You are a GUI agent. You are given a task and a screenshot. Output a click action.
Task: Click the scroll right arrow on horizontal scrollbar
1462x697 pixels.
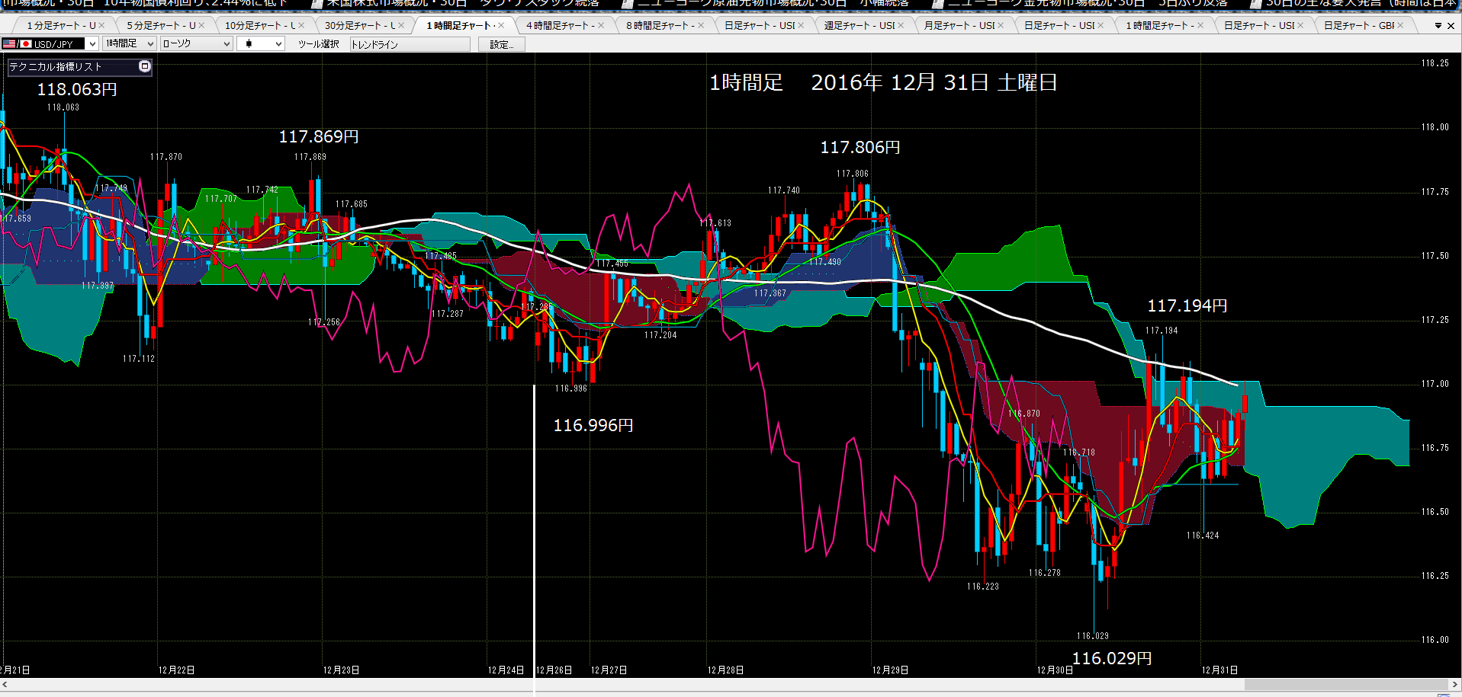coord(1455,684)
